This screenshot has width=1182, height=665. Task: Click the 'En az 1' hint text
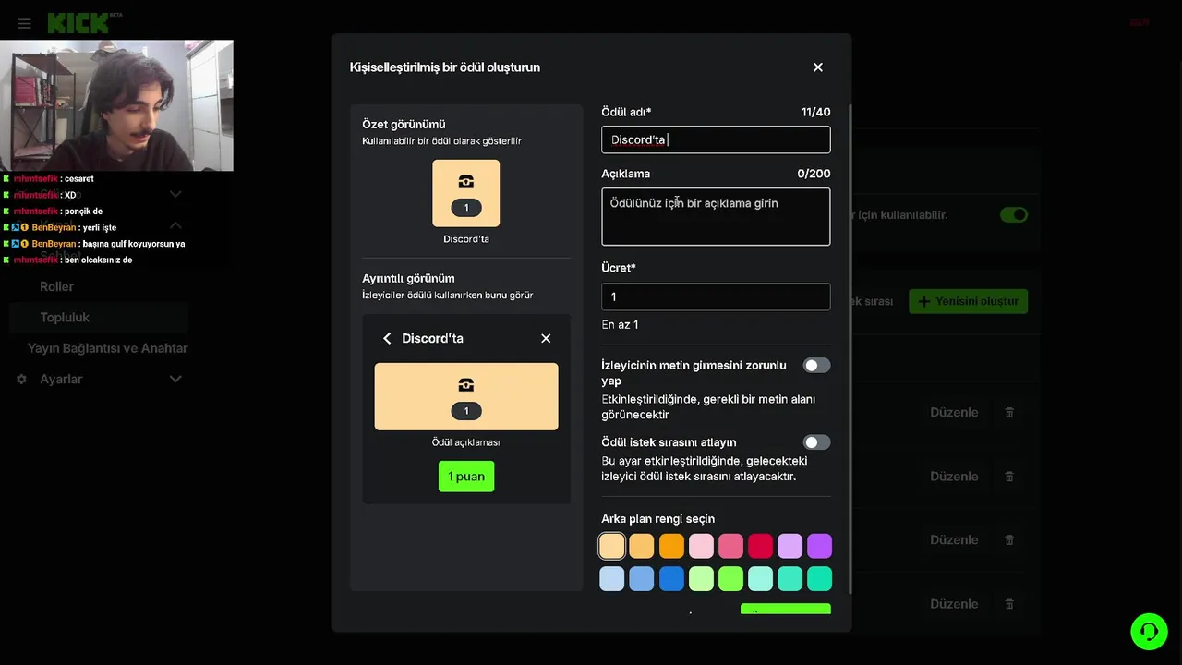coord(620,325)
